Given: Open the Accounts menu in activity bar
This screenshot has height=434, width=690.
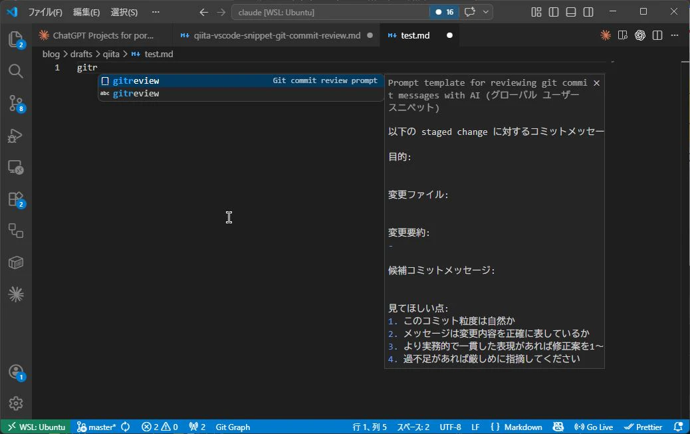Looking at the screenshot, I should [x=16, y=372].
